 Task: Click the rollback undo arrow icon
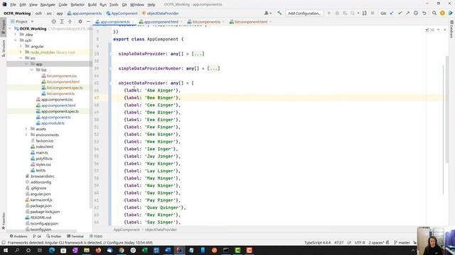pyautogui.click(x=424, y=13)
